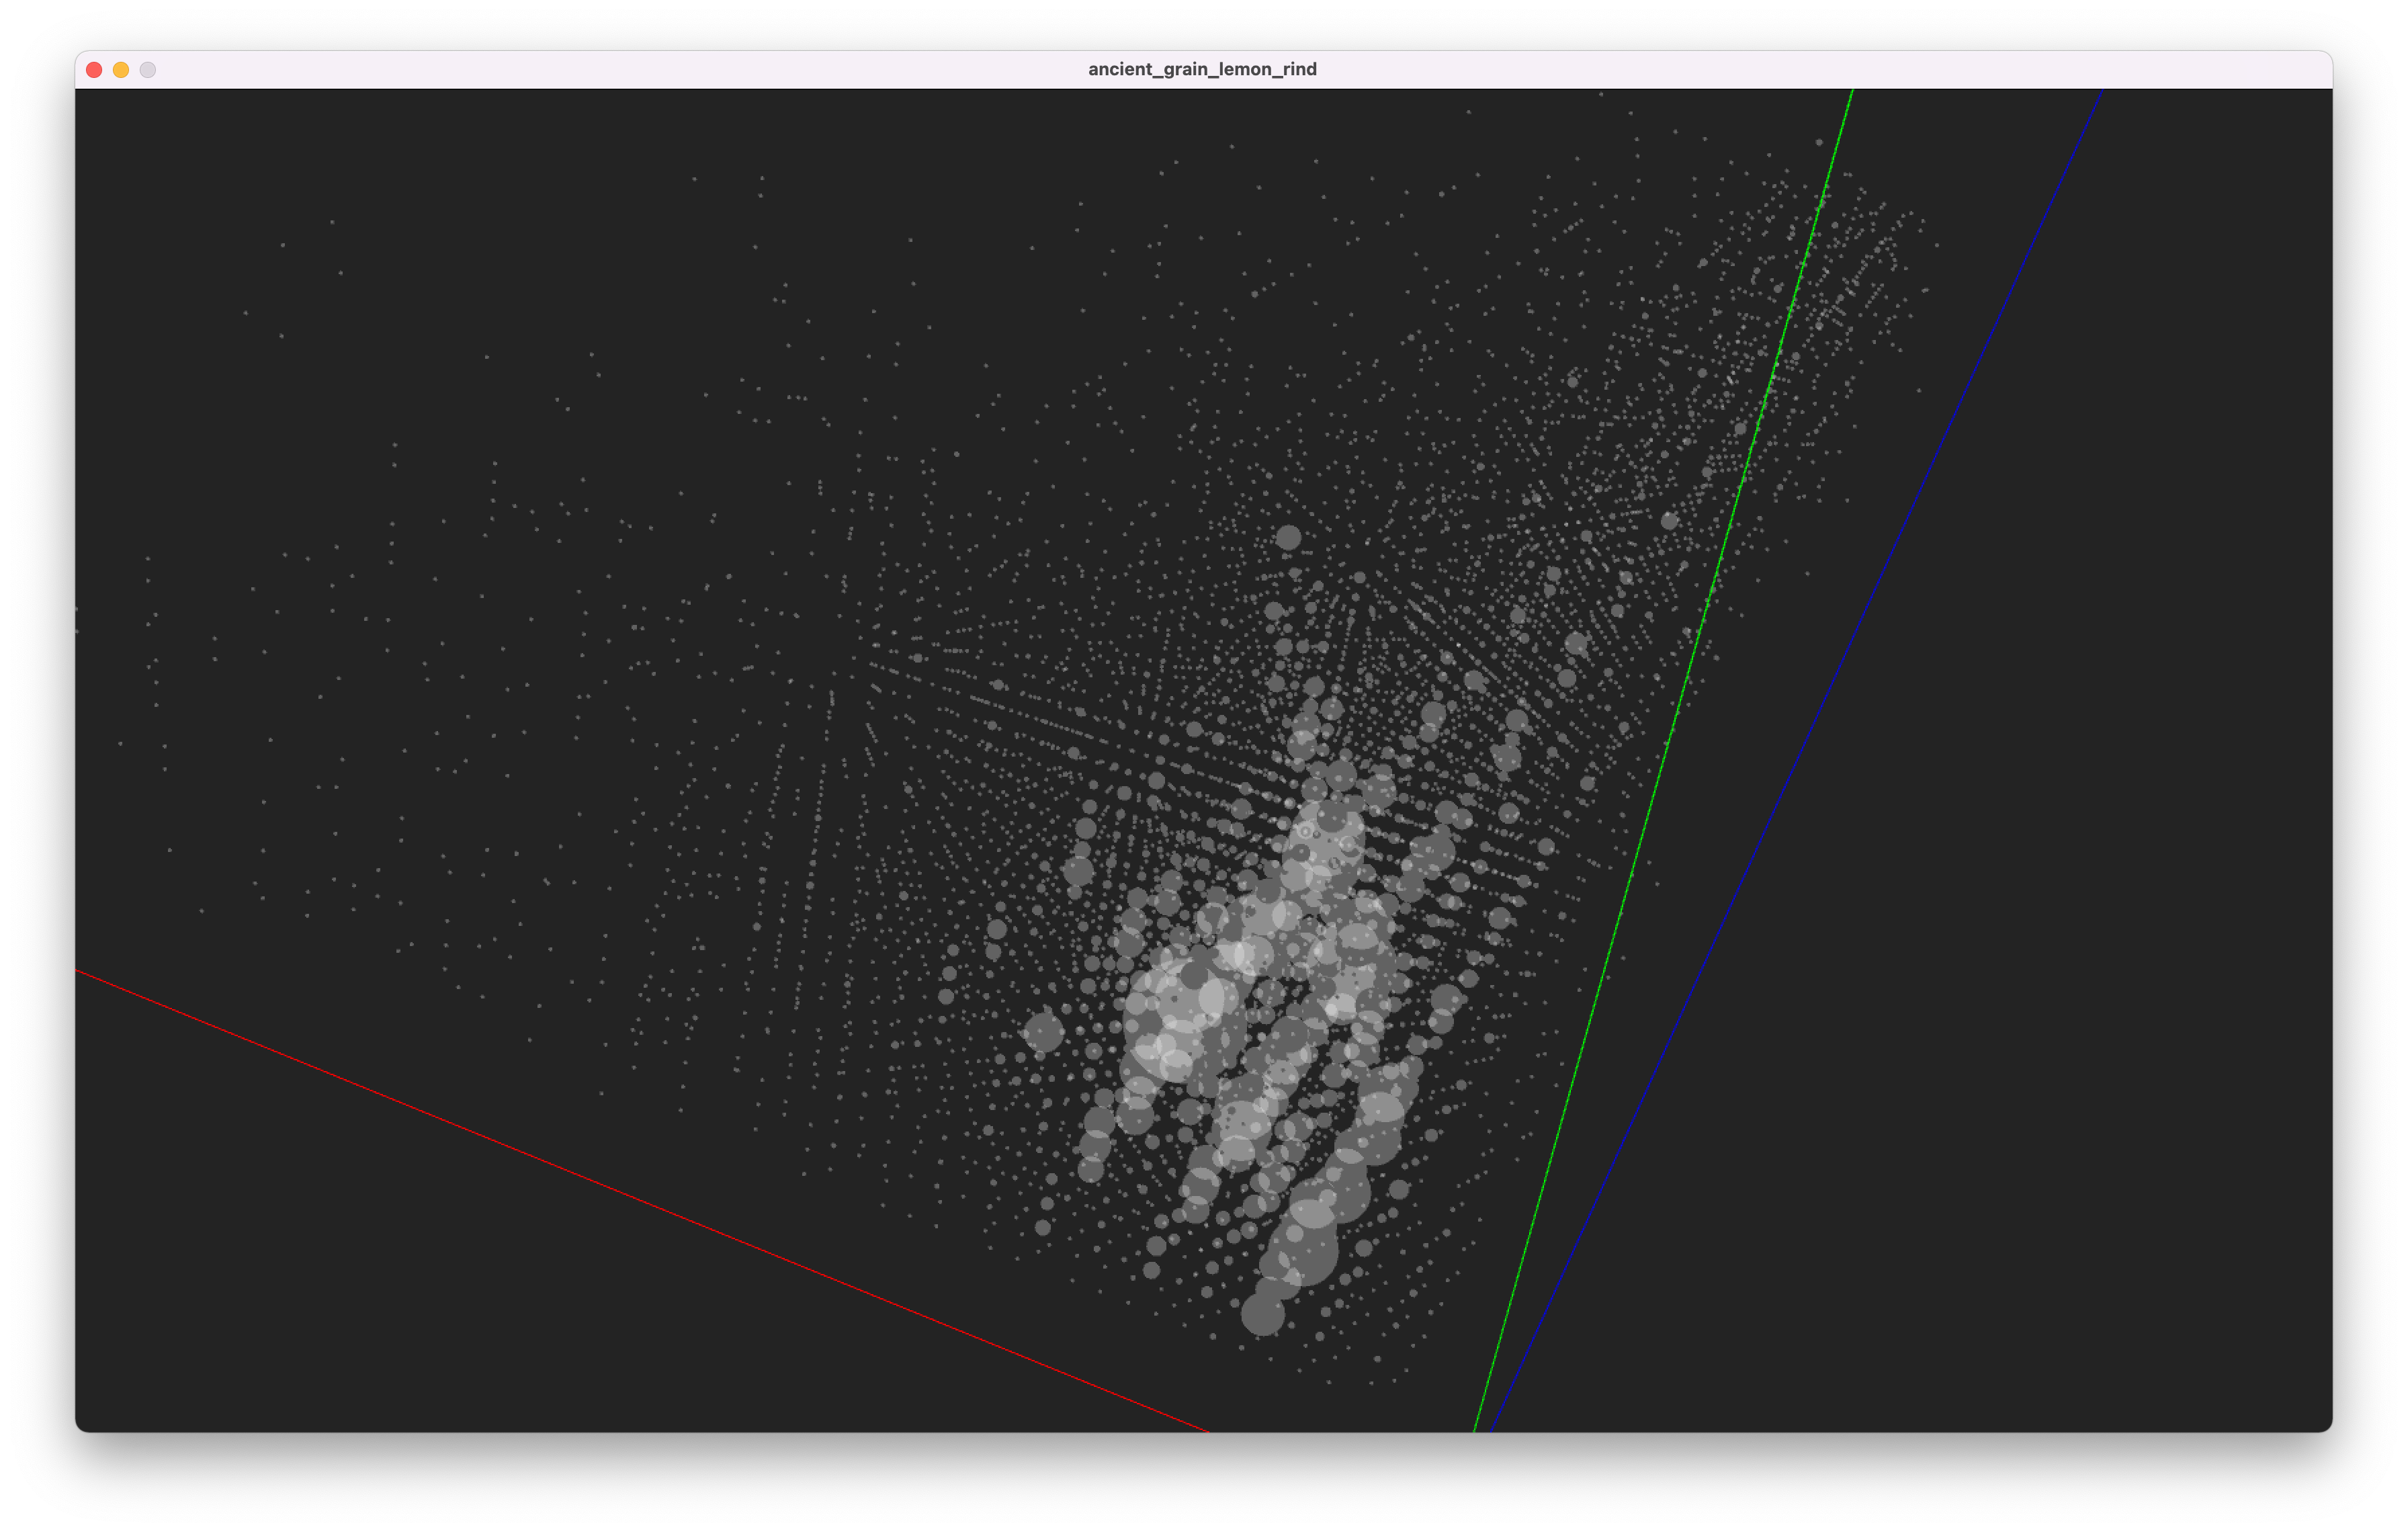Pick the lone large sphere left of the bright cluster
The image size is (2408, 1532).
pyautogui.click(x=1043, y=1032)
